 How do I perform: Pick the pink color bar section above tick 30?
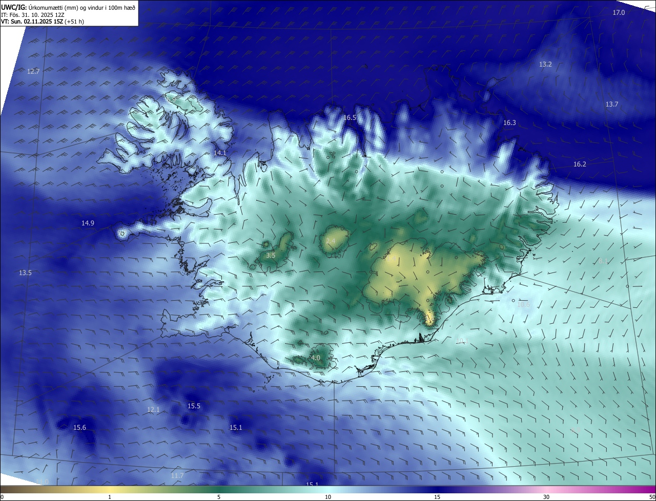[546, 489]
